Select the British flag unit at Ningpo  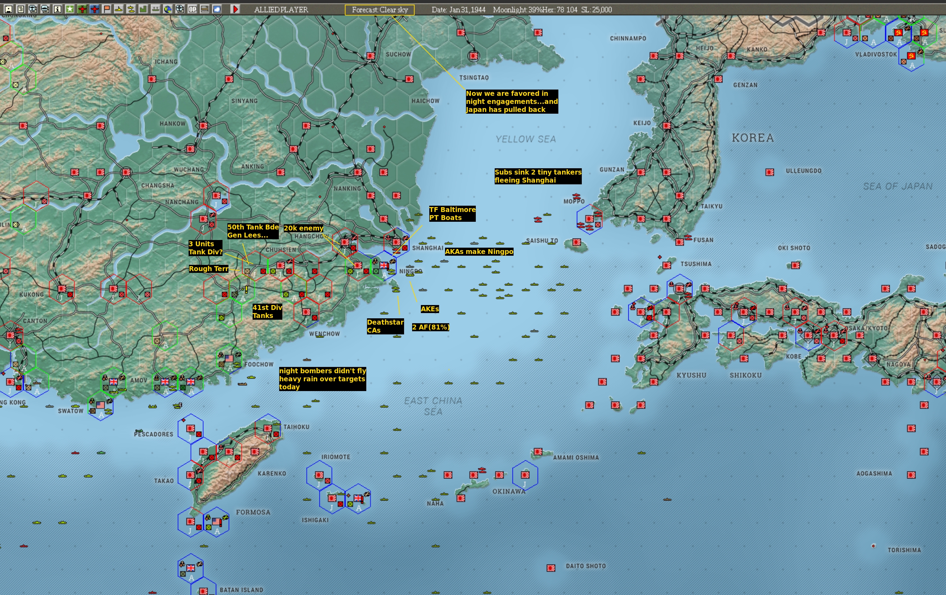tap(384, 265)
